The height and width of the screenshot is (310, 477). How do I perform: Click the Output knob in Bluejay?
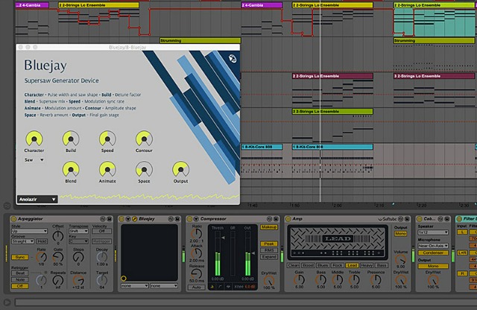180,169
